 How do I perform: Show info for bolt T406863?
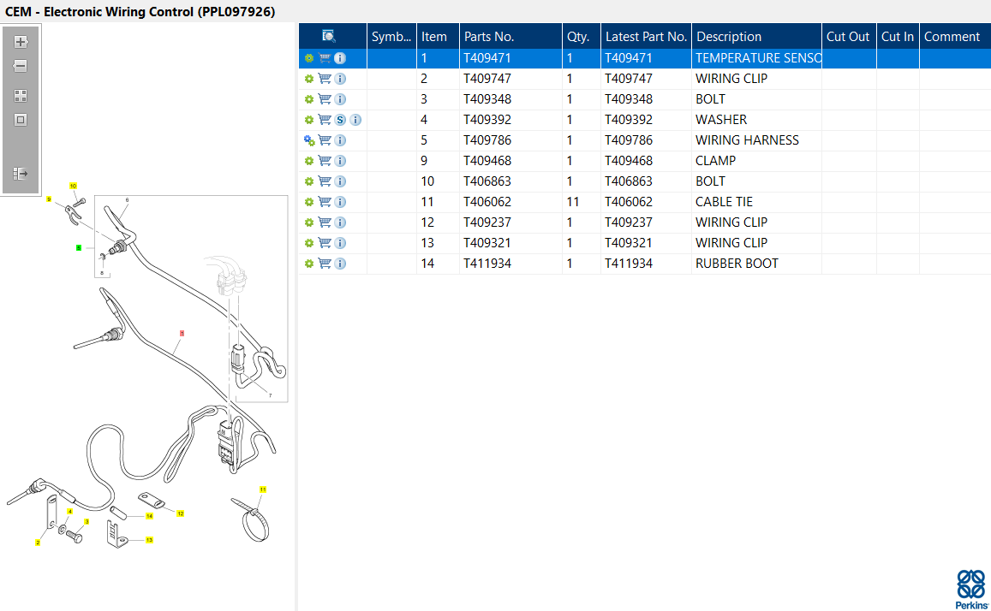coord(340,181)
